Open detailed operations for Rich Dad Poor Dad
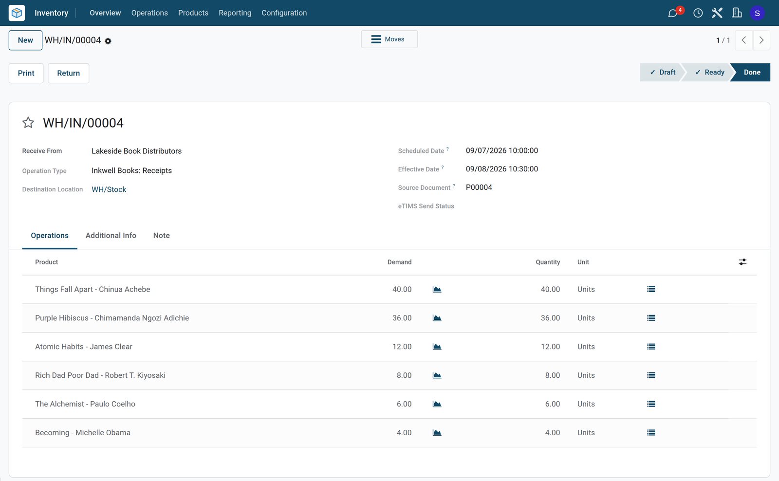 [651, 375]
